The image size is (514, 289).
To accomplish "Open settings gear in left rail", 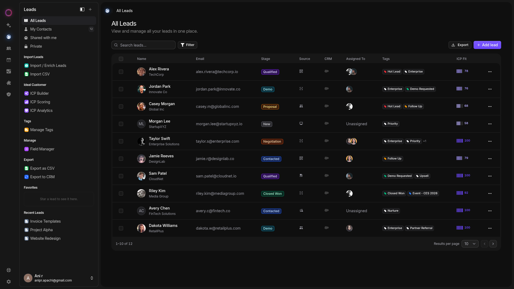I will (x=9, y=282).
